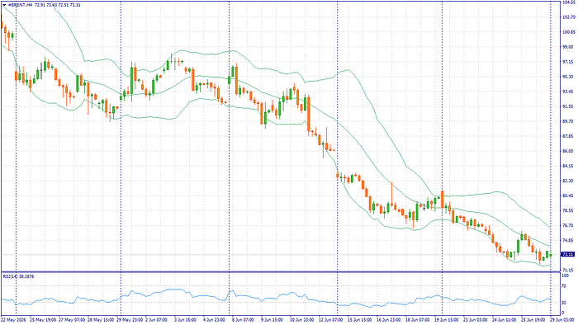Click the 102.70 price axis label
The image size is (578, 325).
[x=569, y=17]
